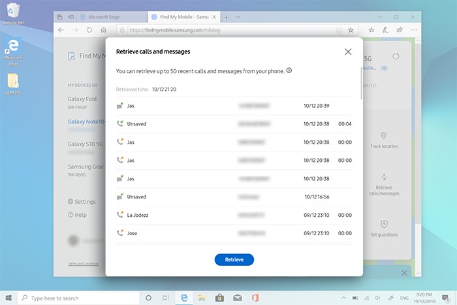The width and height of the screenshot is (457, 305).
Task: Click Track location option
Action: (x=384, y=140)
